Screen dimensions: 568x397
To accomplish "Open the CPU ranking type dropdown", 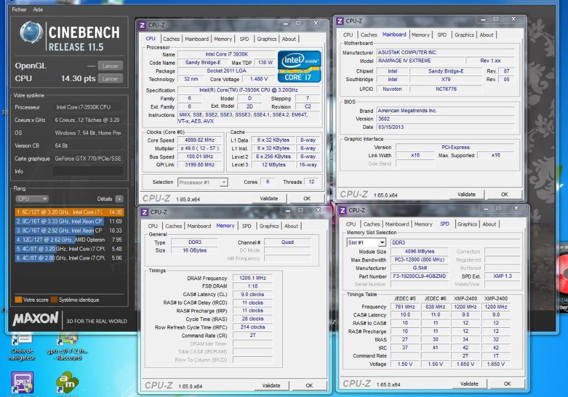I will coord(32,199).
